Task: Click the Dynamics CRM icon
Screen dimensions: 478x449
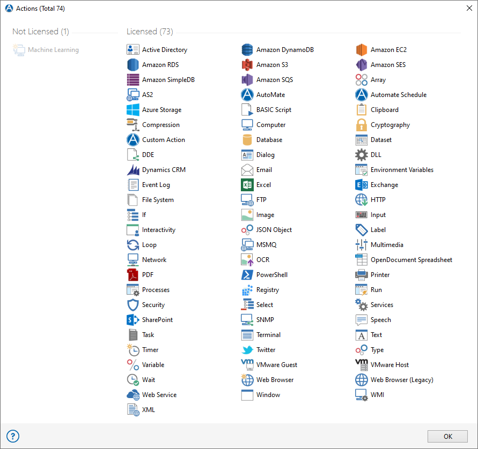Action: pos(133,169)
